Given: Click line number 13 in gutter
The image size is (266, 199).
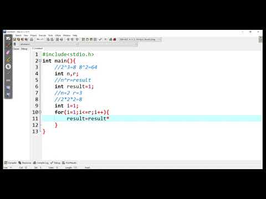Looking at the screenshot, I should tap(35, 132).
